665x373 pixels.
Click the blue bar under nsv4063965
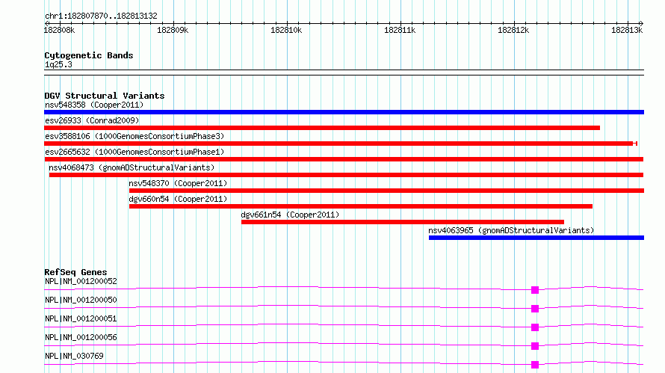point(536,238)
